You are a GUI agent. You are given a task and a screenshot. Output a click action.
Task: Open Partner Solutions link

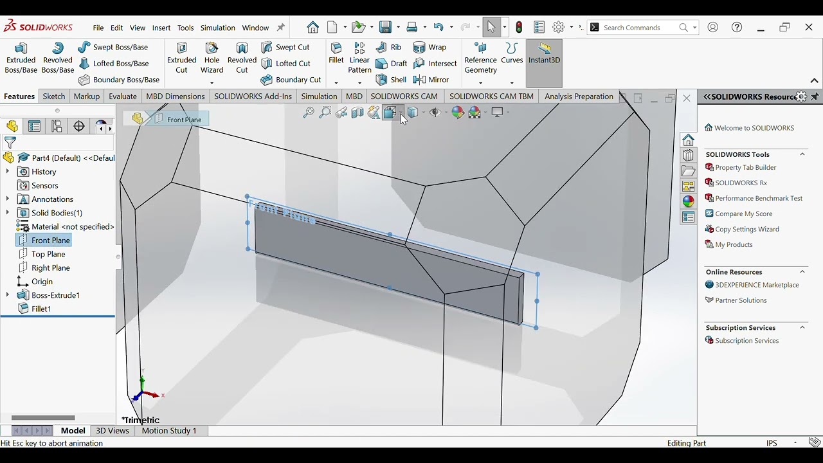coord(741,300)
